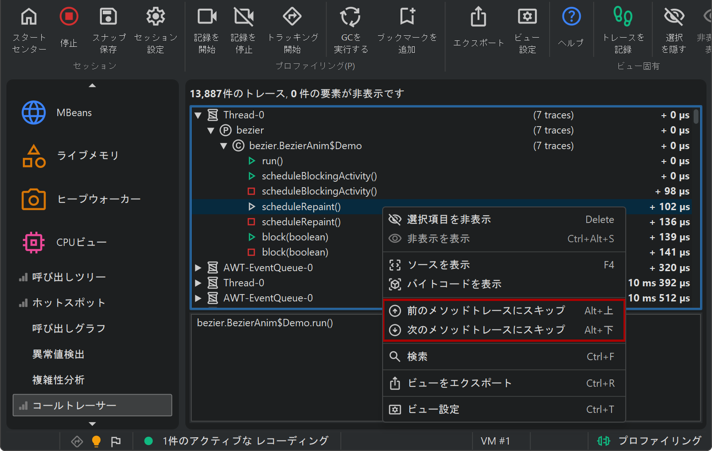Click 非表示を表示 in the context menu
The image size is (712, 451).
[x=438, y=239]
